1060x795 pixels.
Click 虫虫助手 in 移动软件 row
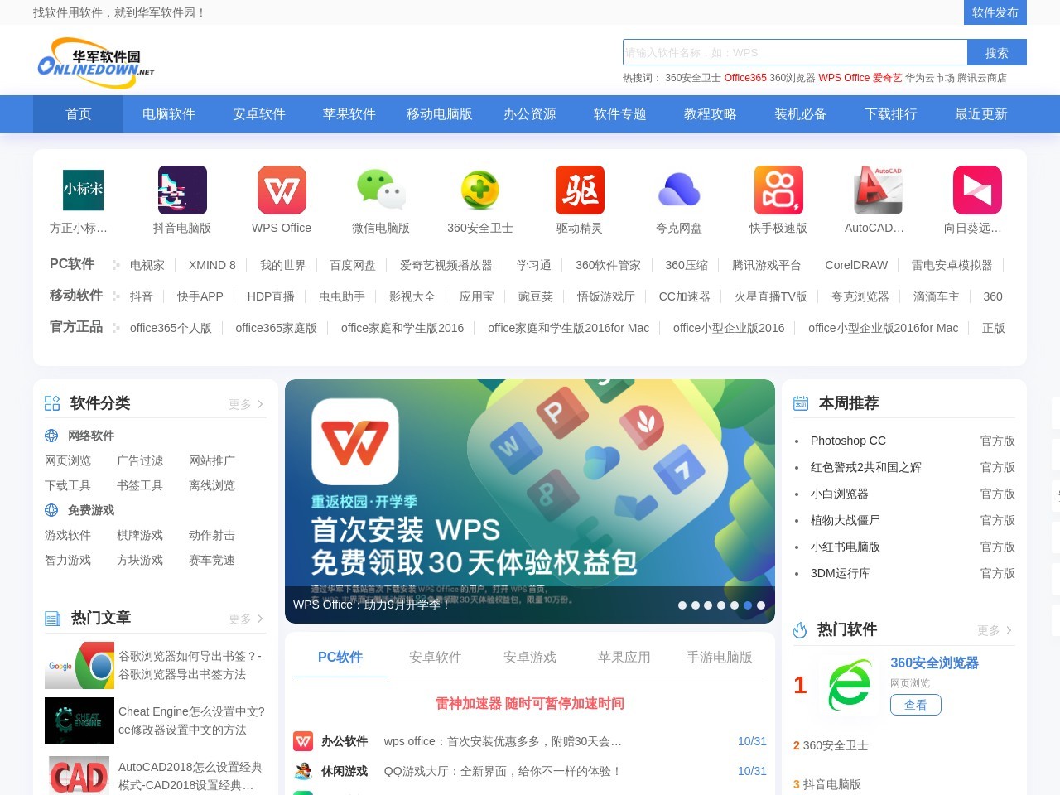click(x=342, y=296)
